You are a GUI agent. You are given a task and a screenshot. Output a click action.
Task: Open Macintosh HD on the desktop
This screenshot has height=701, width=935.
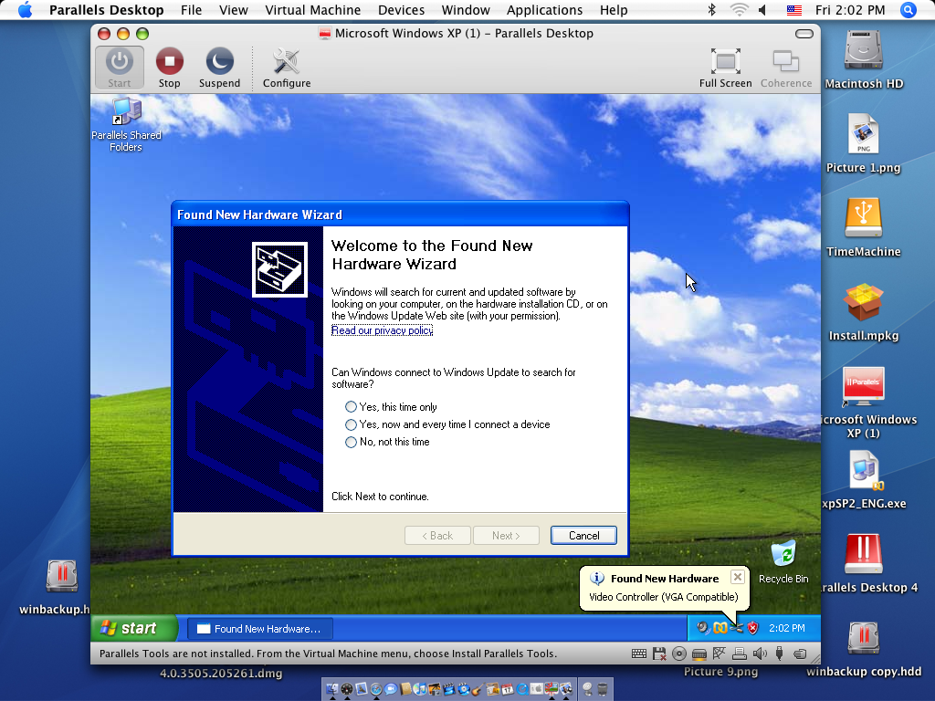pos(864,58)
